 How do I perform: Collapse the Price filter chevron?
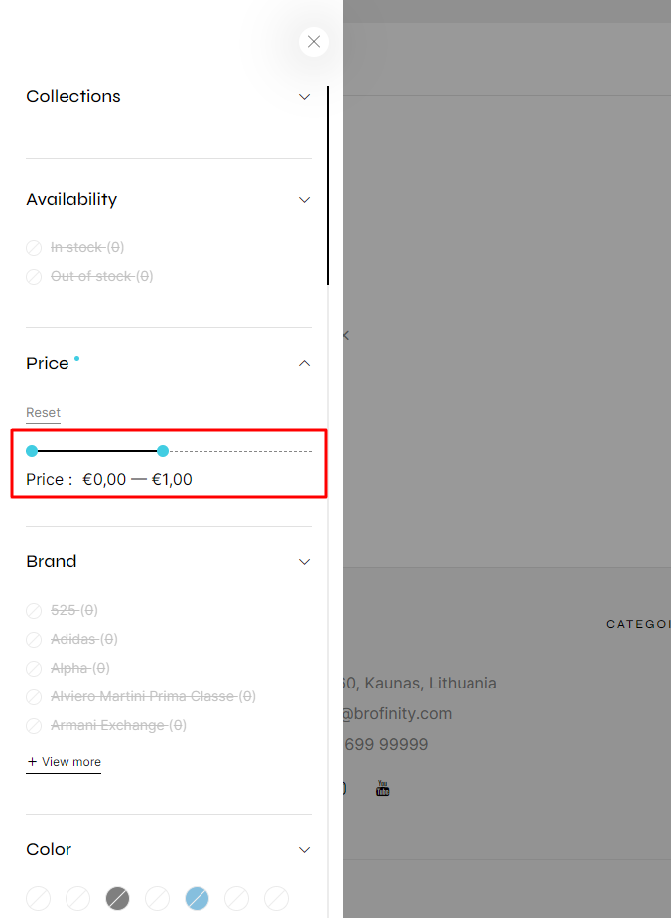(x=304, y=363)
